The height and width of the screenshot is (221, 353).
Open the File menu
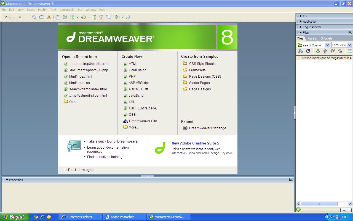(4, 10)
